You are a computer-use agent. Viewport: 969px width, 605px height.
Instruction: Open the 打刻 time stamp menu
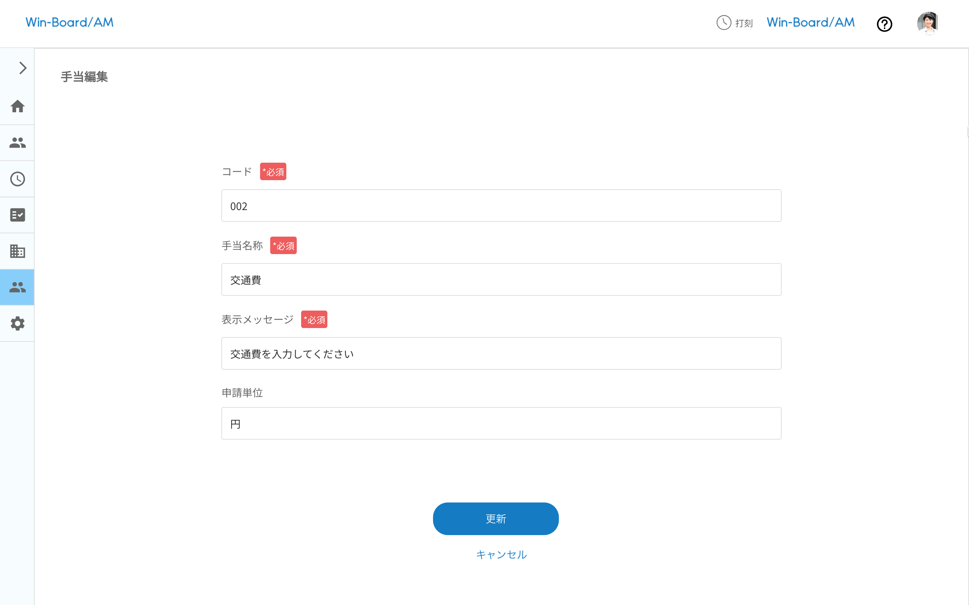[x=744, y=23]
